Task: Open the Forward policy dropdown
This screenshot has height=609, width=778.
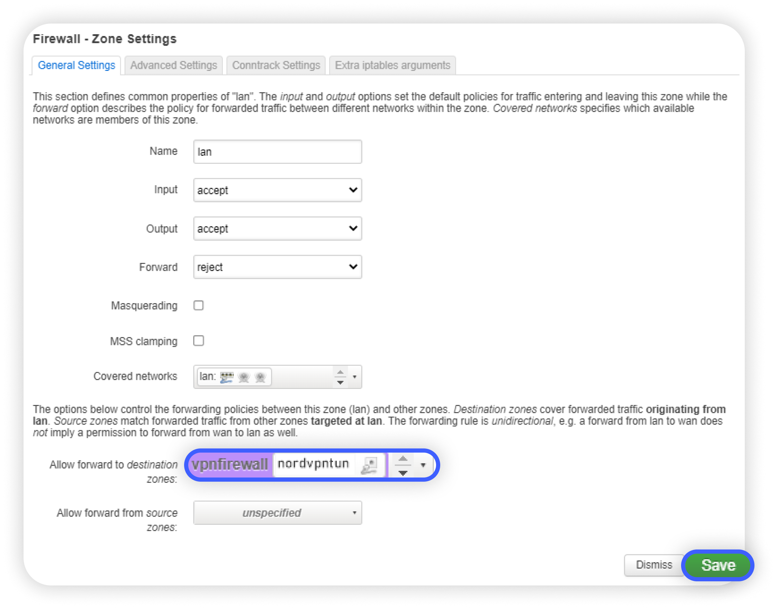Action: click(278, 267)
